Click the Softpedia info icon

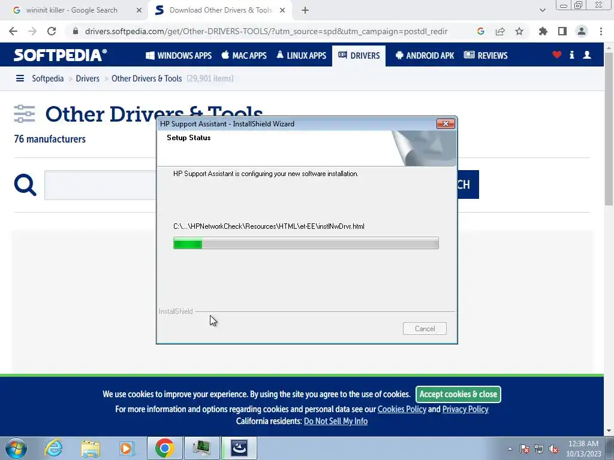pyautogui.click(x=571, y=55)
